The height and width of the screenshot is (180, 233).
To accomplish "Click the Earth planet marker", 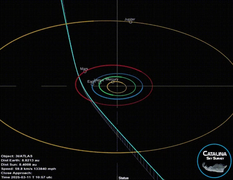I will click(x=92, y=84).
